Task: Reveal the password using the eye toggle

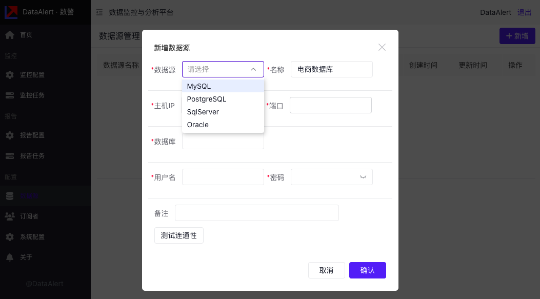Action: [363, 177]
